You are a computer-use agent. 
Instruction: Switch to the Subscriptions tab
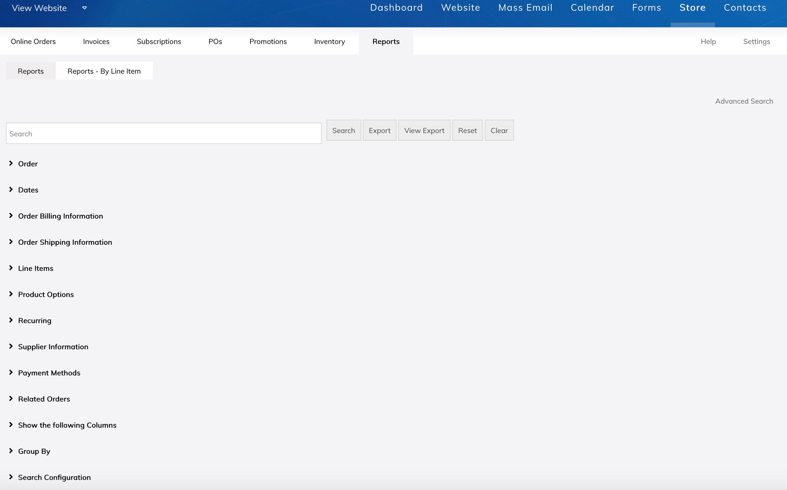(159, 41)
